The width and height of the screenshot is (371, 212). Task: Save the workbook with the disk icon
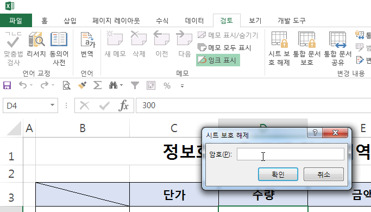pyautogui.click(x=7, y=85)
